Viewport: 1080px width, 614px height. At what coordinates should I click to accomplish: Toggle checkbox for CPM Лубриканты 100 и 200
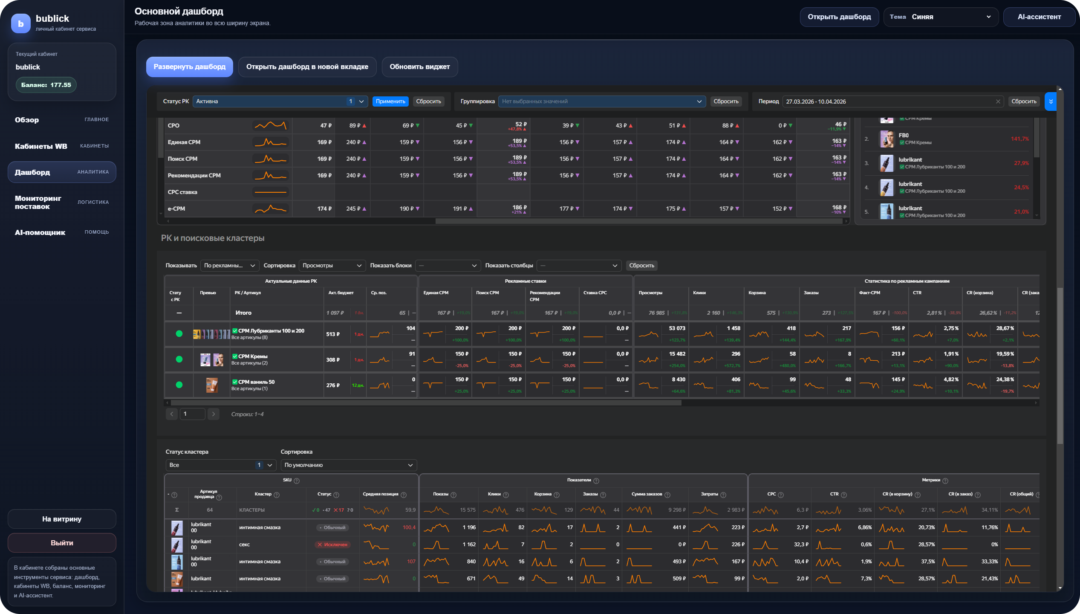point(235,331)
